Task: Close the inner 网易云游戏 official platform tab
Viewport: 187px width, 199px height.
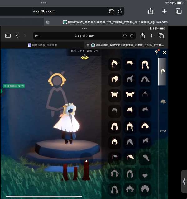Action: coord(88,45)
